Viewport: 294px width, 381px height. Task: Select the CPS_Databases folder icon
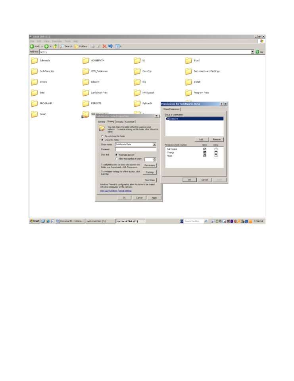click(86, 71)
